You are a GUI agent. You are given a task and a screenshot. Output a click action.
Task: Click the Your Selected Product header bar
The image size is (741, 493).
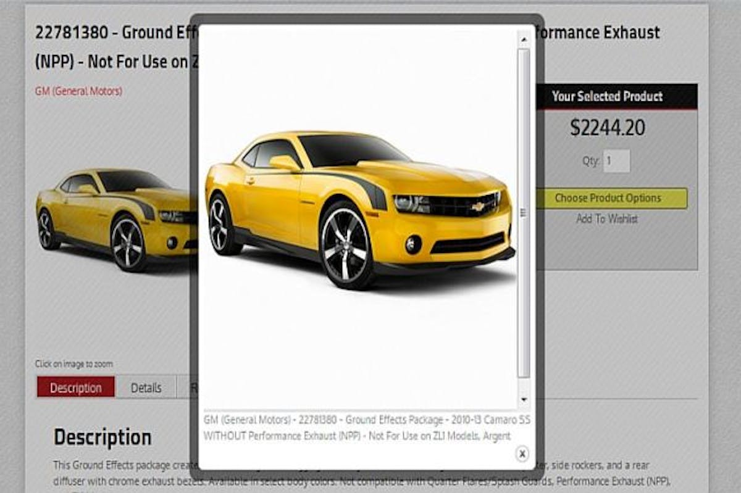click(x=607, y=97)
